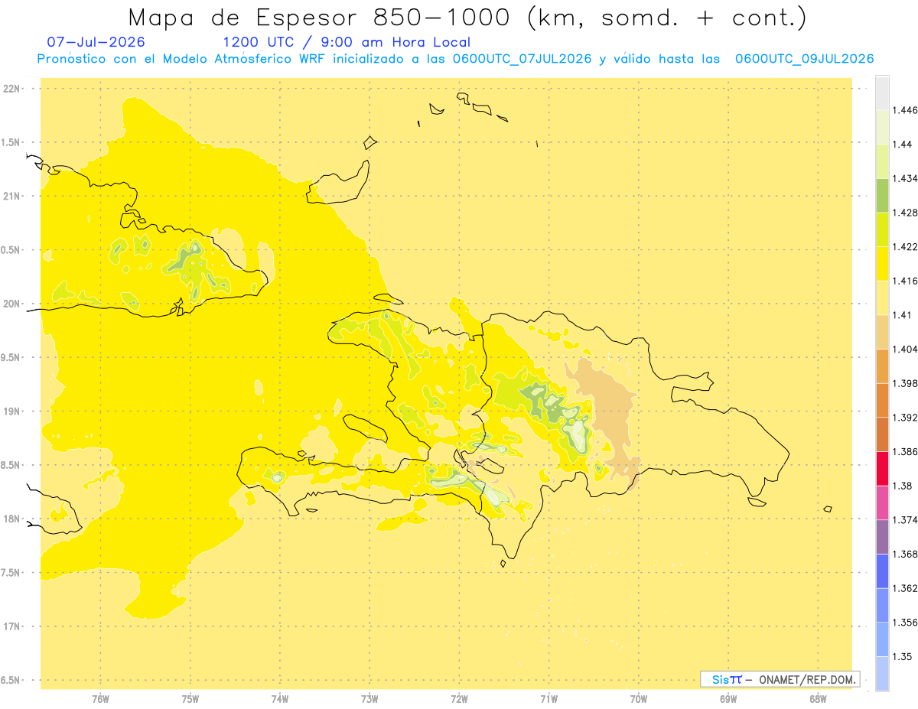Click the red legend swatch between 1.38 and 1.386
Image resolution: width=918 pixels, height=709 pixels.
point(882,468)
